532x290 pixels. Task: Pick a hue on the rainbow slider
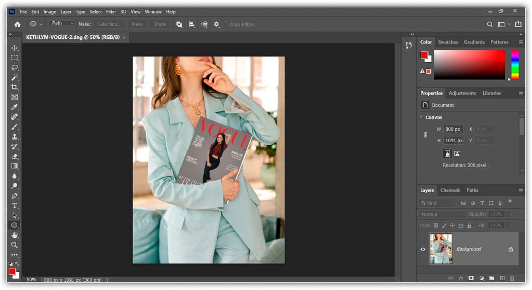tap(515, 65)
